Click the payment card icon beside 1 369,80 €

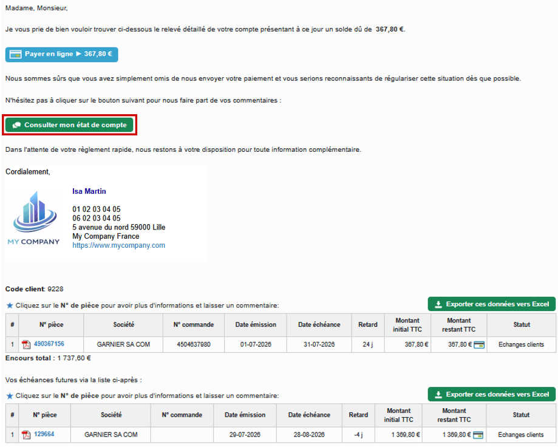pyautogui.click(x=478, y=435)
